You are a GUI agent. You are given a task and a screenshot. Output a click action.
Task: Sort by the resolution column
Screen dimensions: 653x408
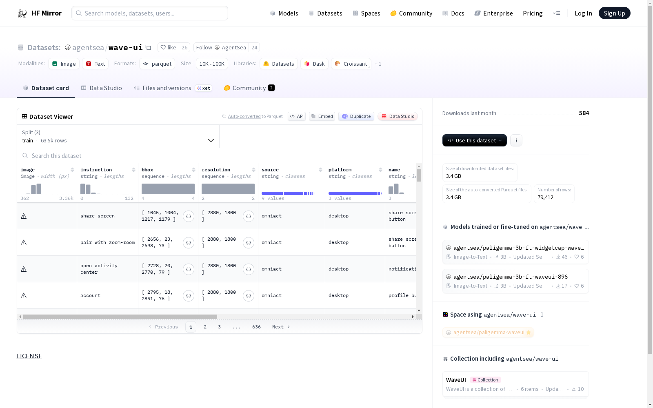click(x=253, y=170)
